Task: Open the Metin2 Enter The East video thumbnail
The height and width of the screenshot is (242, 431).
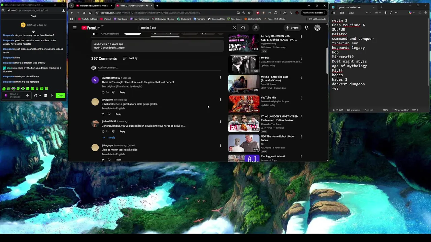Action: point(244,83)
